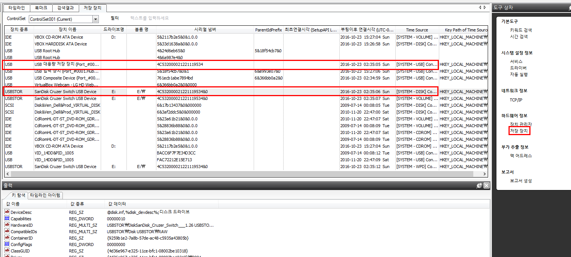The image size is (571, 257).
Task: Sort by 볼륨 명 column header
Action: [141, 30]
